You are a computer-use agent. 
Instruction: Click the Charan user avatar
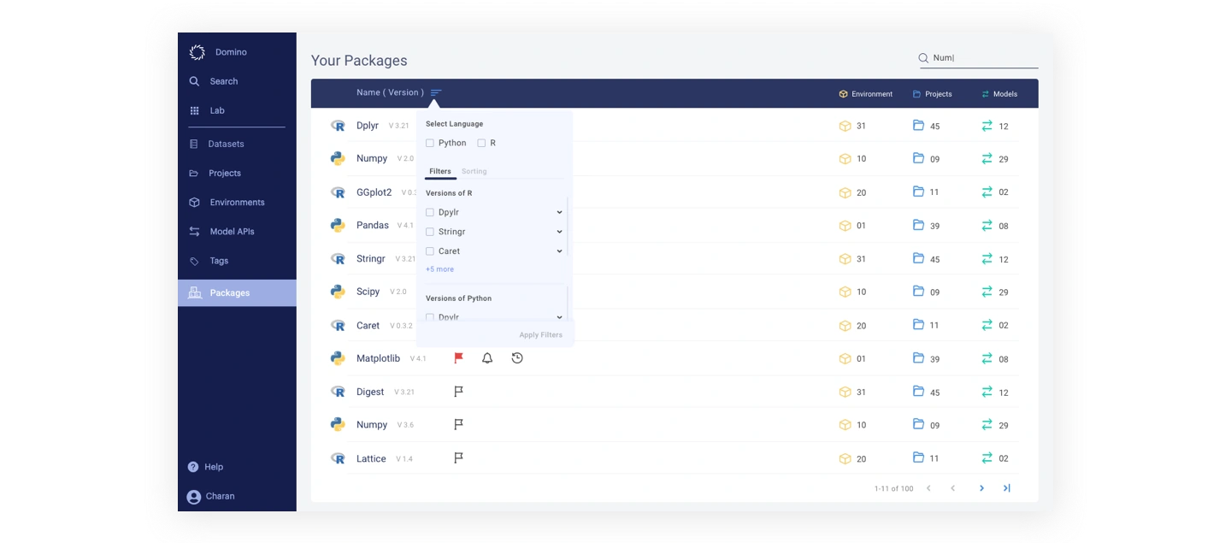(x=194, y=497)
